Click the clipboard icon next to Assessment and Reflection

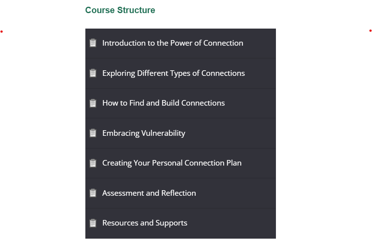pyautogui.click(x=93, y=193)
